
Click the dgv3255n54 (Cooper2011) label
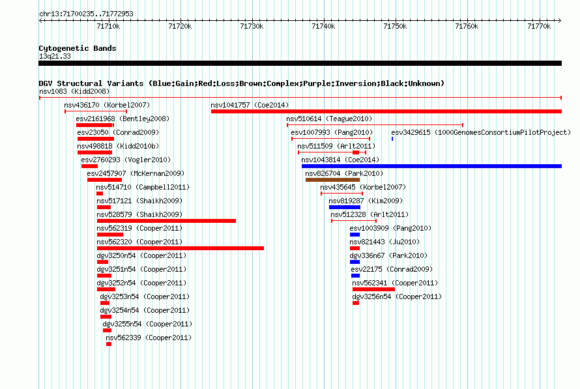click(x=147, y=324)
